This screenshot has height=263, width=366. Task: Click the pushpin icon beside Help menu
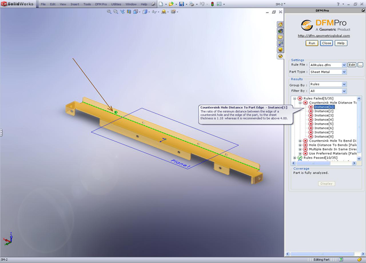pos(153,4)
